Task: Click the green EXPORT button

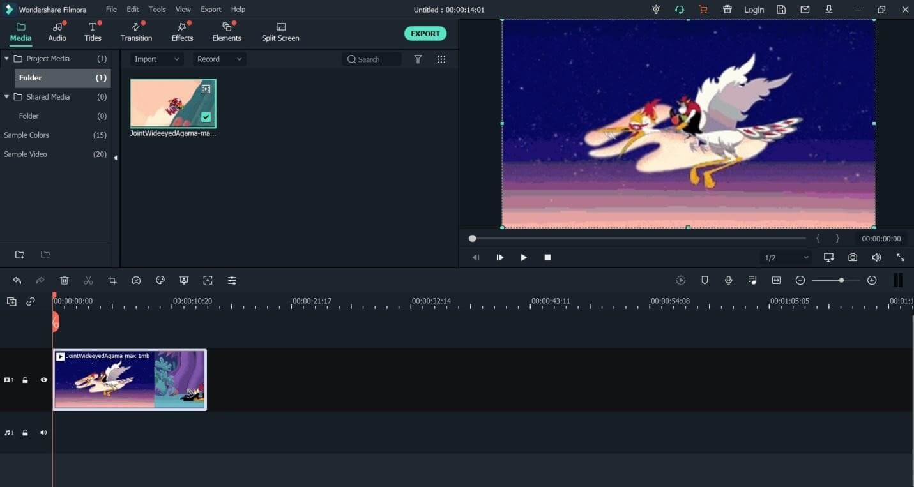Action: (x=425, y=34)
